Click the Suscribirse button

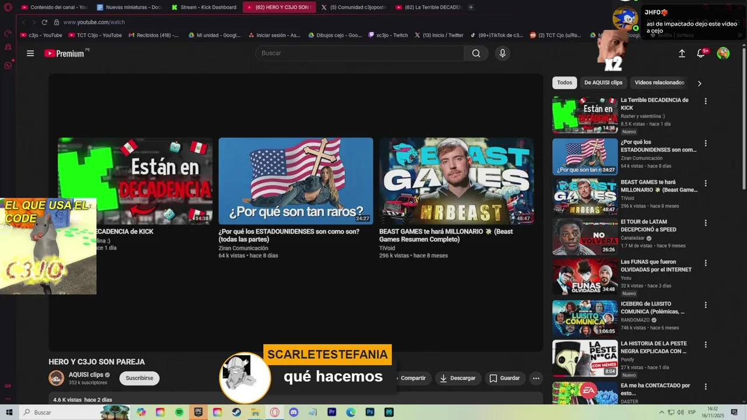[x=139, y=378]
